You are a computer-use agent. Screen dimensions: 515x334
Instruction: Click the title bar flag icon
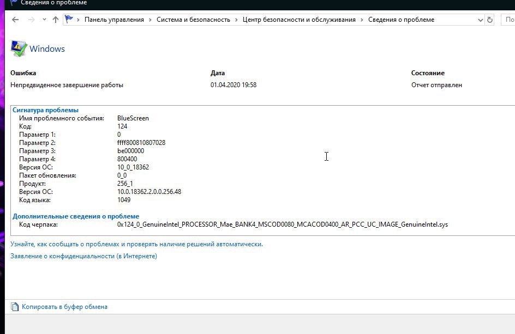tap(14, 2)
